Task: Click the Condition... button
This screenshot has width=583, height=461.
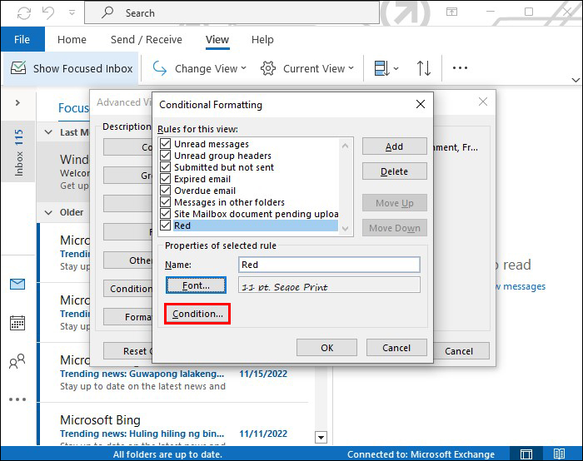Action: click(x=197, y=314)
